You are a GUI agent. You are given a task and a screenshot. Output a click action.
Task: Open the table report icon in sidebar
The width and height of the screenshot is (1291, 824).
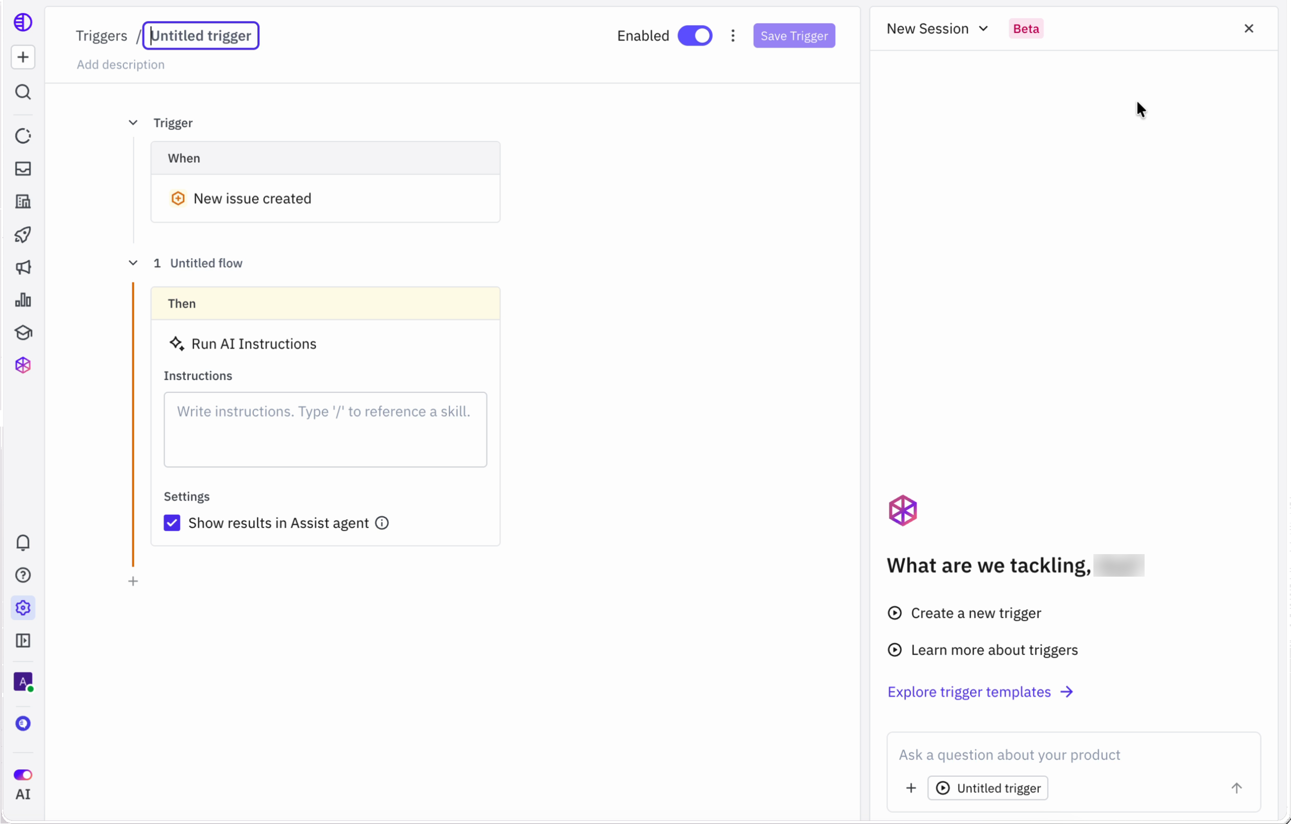pos(23,202)
